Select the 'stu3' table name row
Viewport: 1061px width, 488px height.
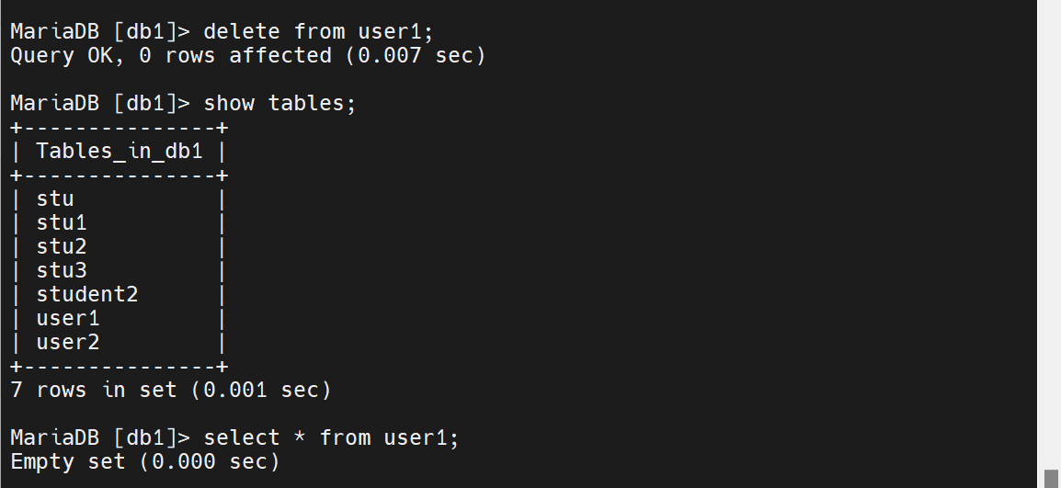click(x=120, y=271)
